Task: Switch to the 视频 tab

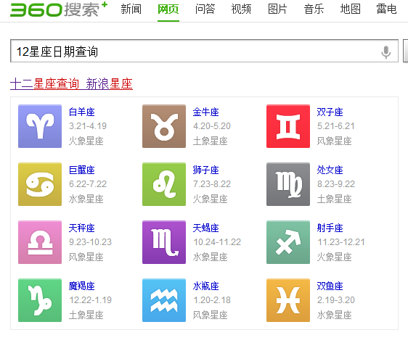Action: (241, 9)
